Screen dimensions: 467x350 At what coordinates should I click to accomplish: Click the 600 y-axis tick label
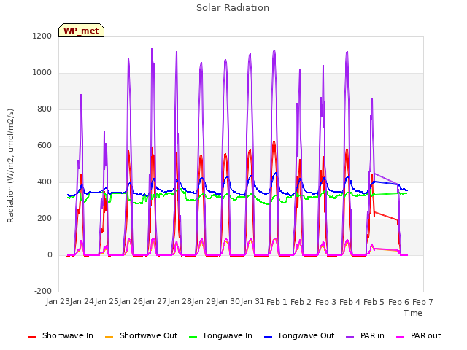pos(45,146)
